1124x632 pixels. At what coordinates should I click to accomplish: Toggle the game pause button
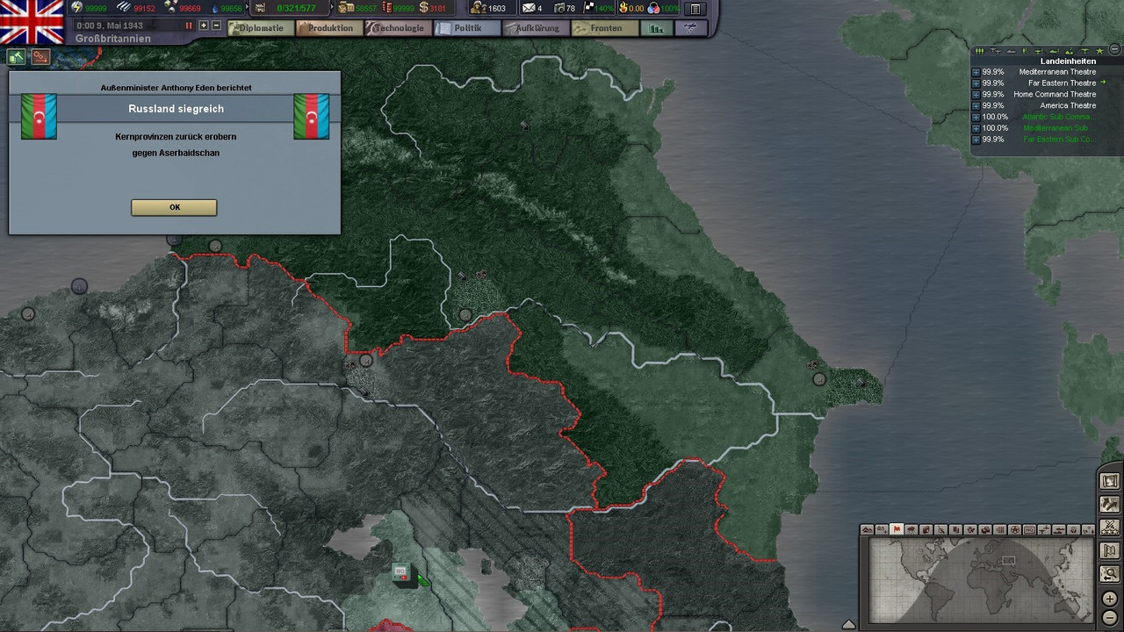[x=188, y=25]
